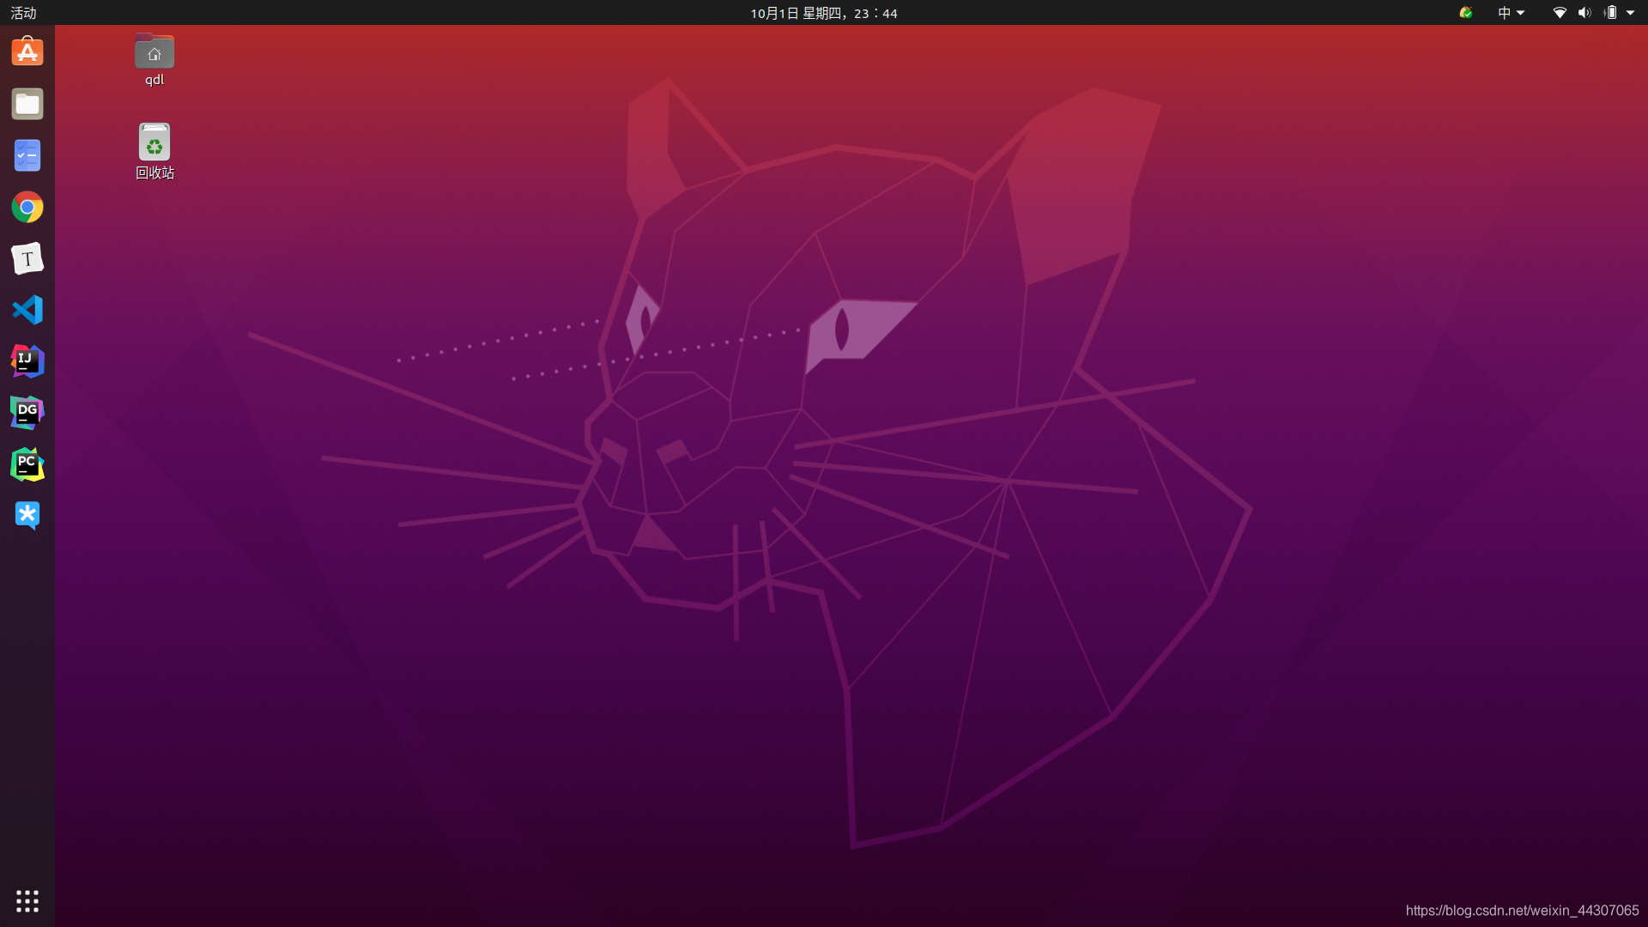The width and height of the screenshot is (1648, 927).
Task: Click the Wi-Fi status icon
Action: tap(1560, 13)
